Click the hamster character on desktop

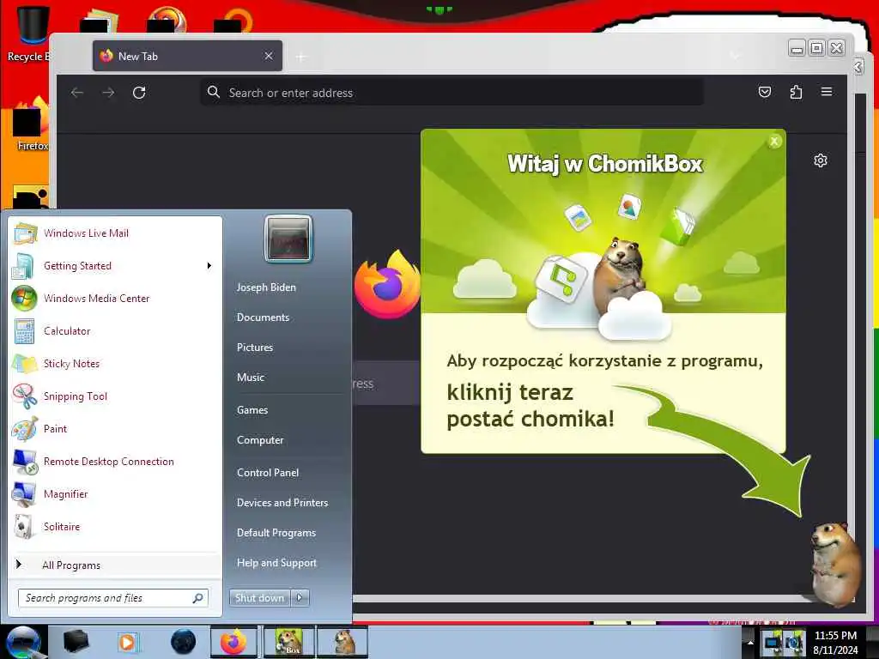835,563
